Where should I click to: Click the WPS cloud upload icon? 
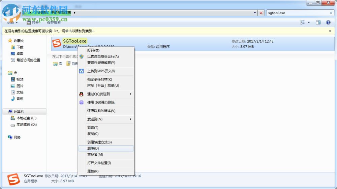[82, 71]
